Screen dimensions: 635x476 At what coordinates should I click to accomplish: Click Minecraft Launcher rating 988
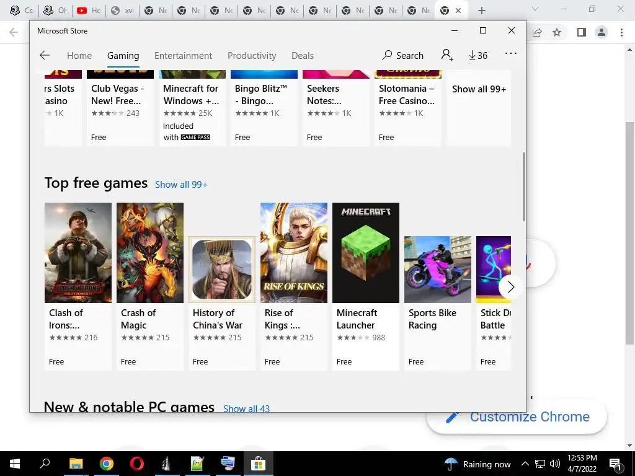(x=361, y=338)
